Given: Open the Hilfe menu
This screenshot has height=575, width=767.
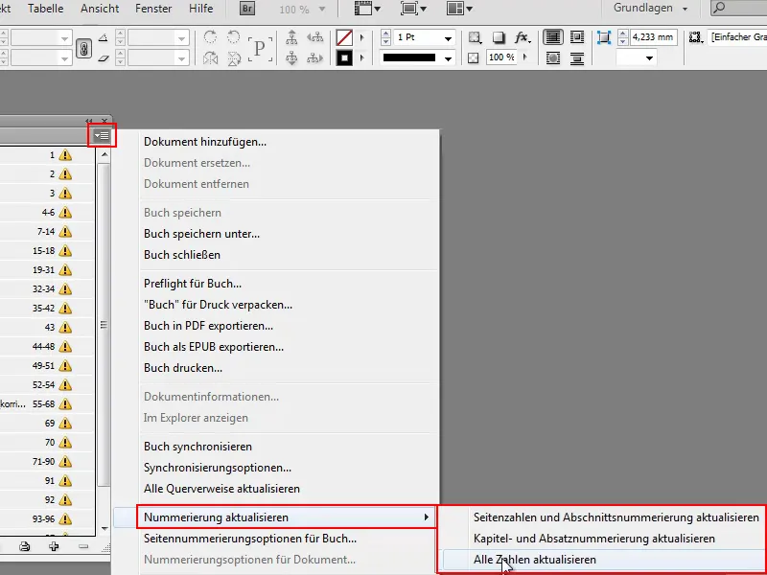Looking at the screenshot, I should [x=201, y=9].
